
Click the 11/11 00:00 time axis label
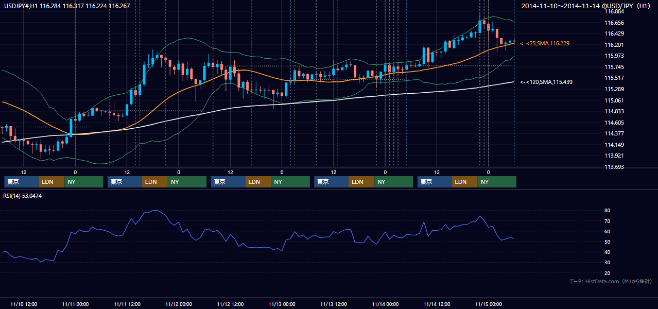[x=75, y=304]
